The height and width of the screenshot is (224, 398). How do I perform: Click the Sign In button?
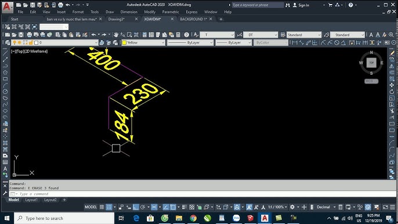coord(301,5)
